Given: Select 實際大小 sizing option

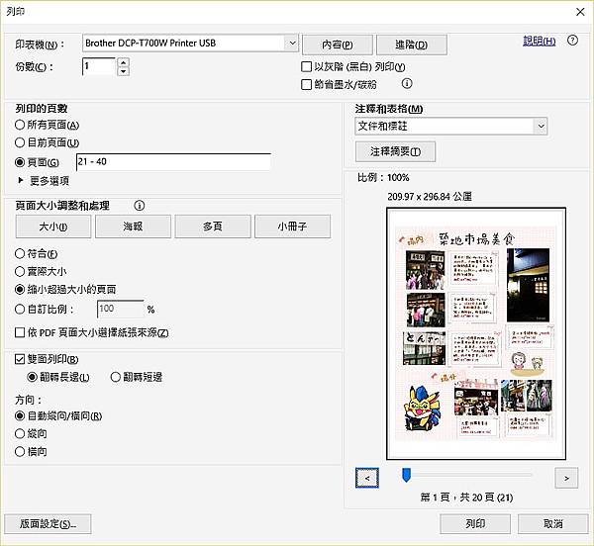Looking at the screenshot, I should (20, 271).
